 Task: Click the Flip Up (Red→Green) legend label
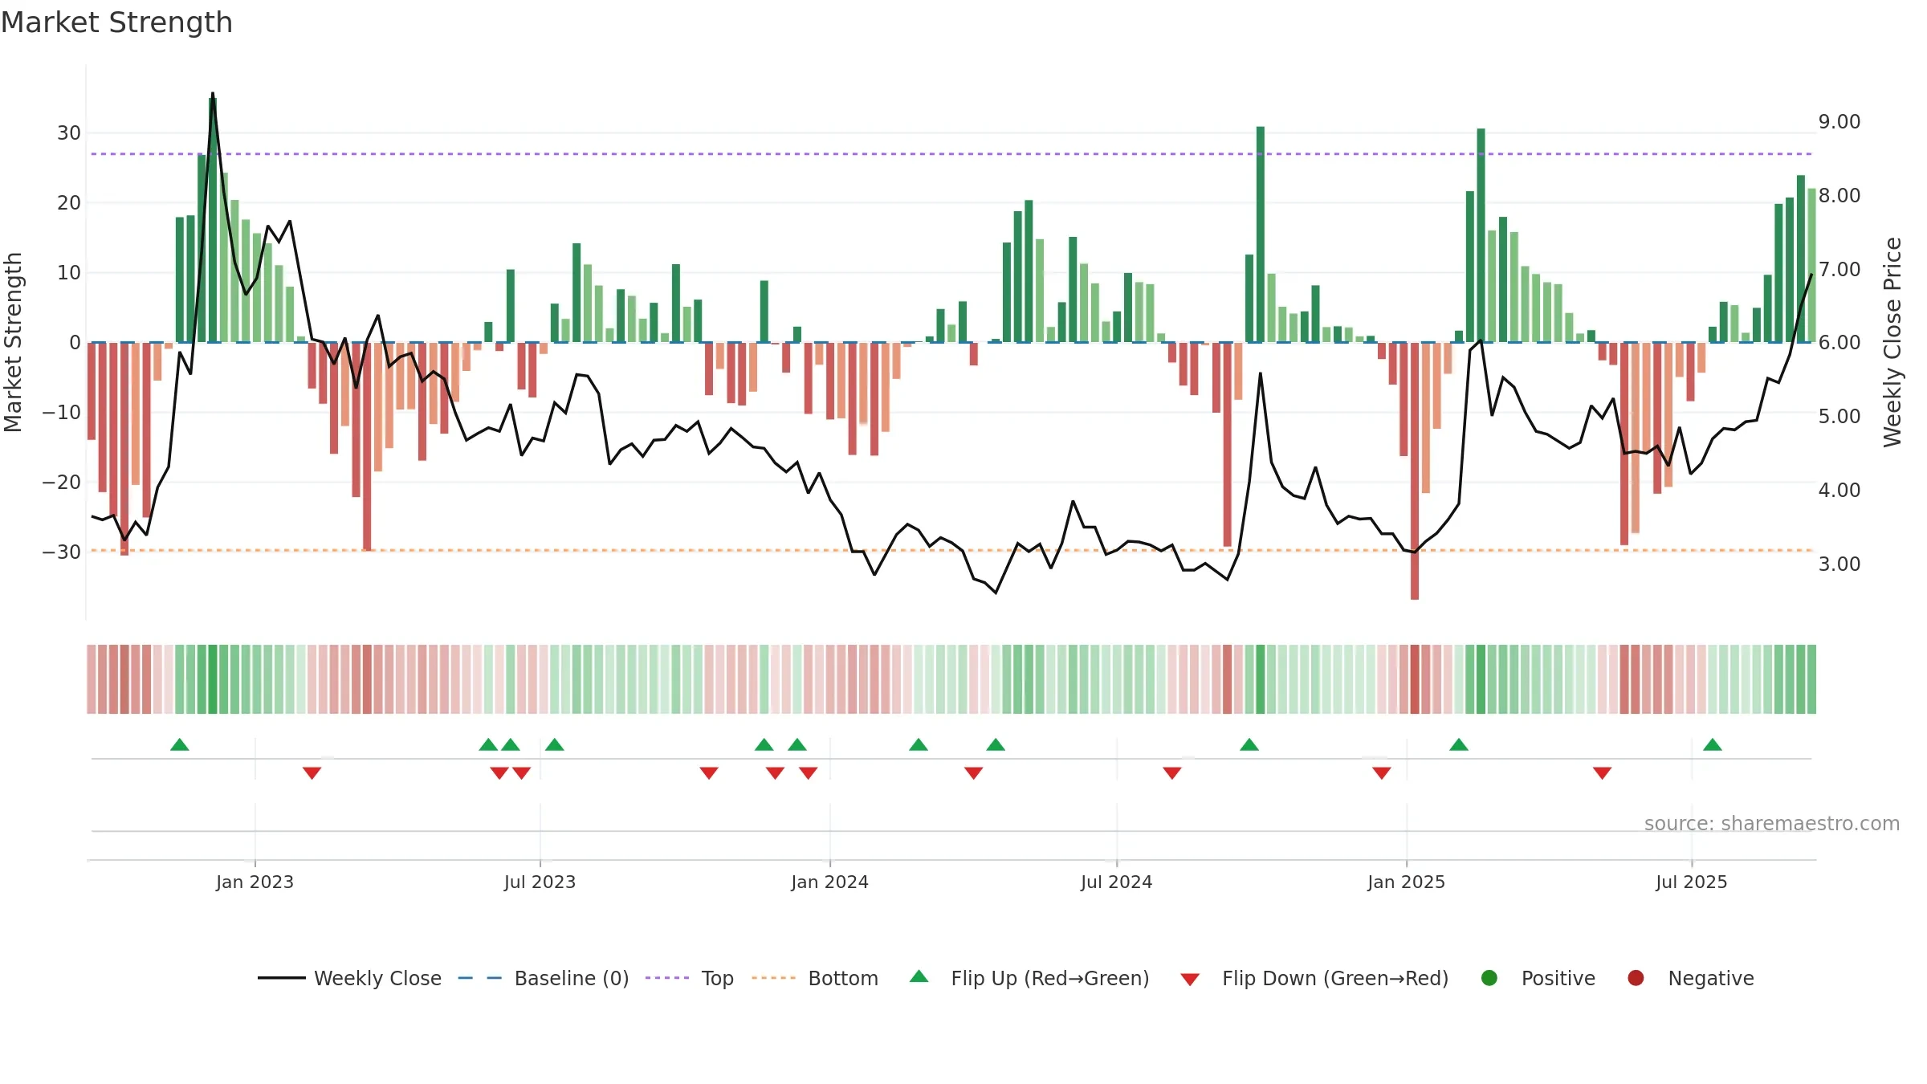(1050, 978)
